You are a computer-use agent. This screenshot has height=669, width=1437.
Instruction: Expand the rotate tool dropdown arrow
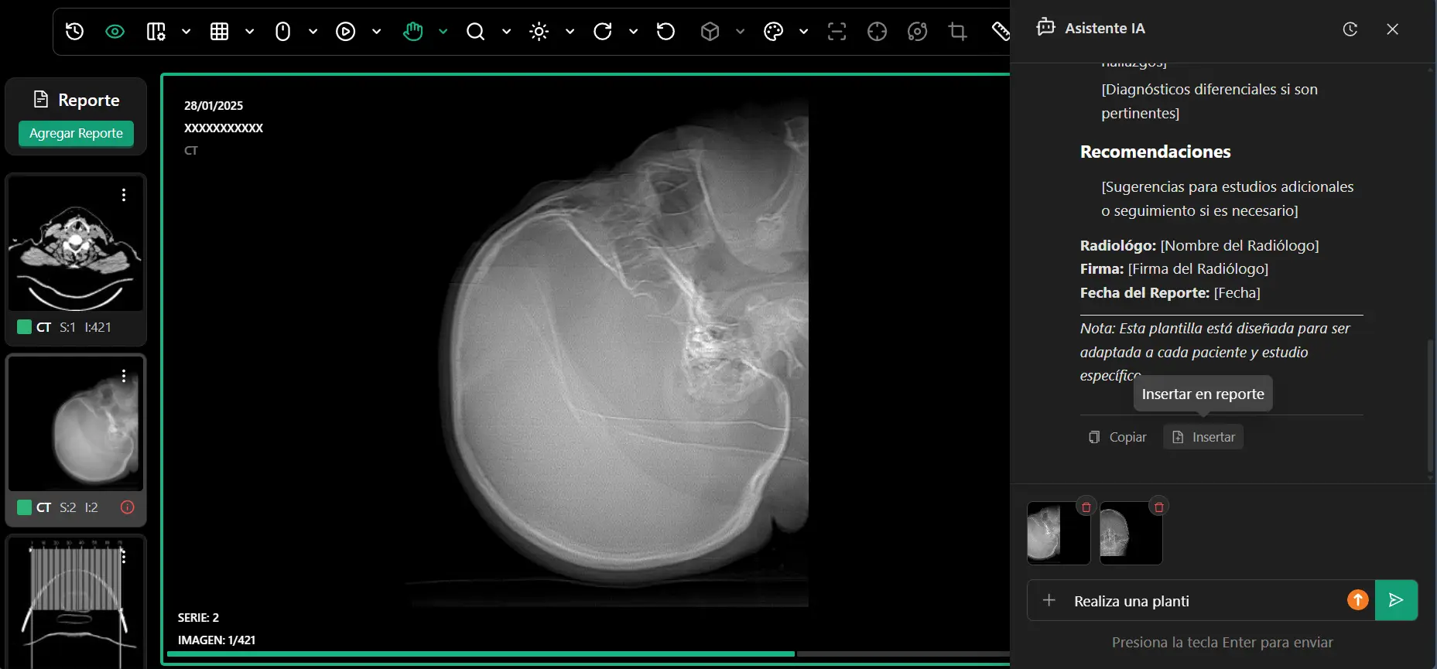(633, 32)
